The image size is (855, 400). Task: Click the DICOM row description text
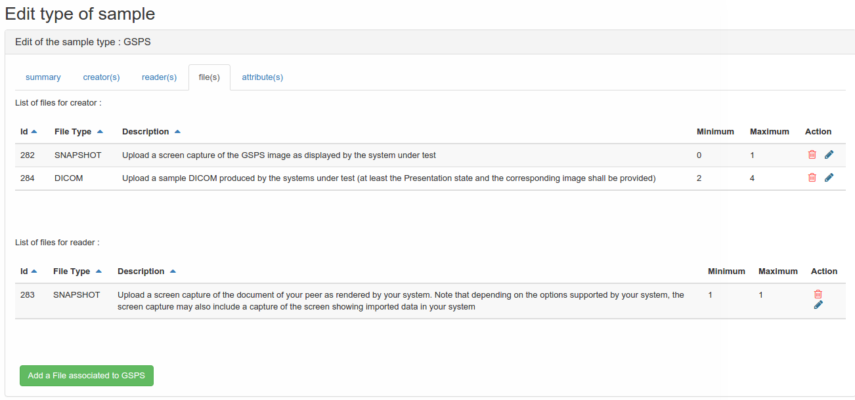pyautogui.click(x=389, y=178)
